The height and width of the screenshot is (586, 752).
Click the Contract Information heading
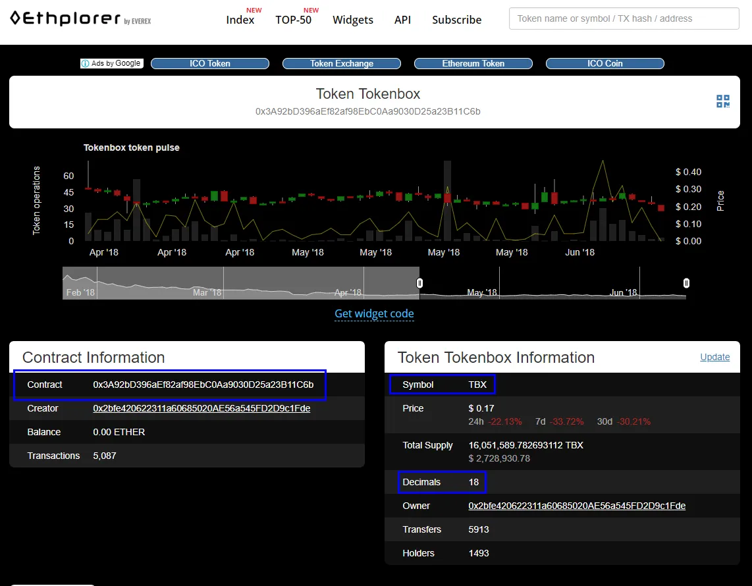click(x=94, y=358)
